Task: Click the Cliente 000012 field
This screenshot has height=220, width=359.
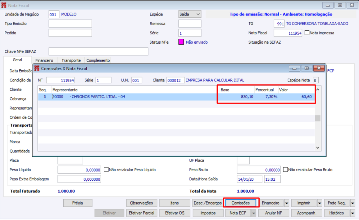Action: coord(175,80)
